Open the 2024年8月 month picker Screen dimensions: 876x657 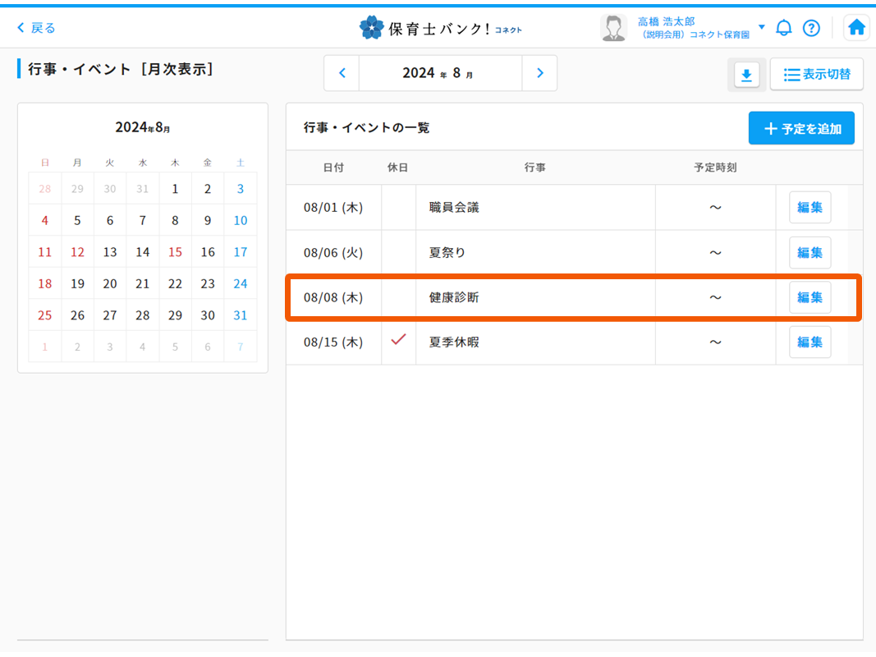[439, 73]
